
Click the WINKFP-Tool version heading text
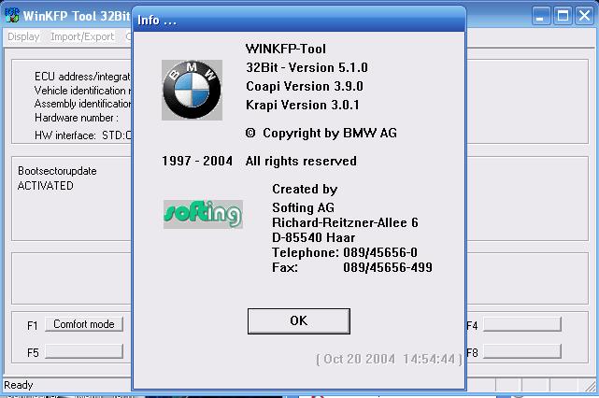[x=286, y=49]
